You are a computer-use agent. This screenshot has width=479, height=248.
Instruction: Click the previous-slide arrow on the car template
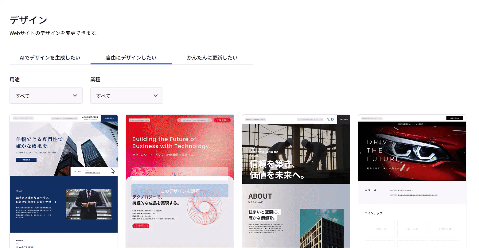tap(360, 153)
